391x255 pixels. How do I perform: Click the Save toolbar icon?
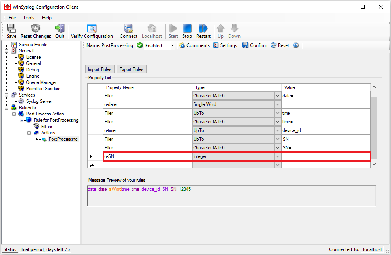coord(11,31)
